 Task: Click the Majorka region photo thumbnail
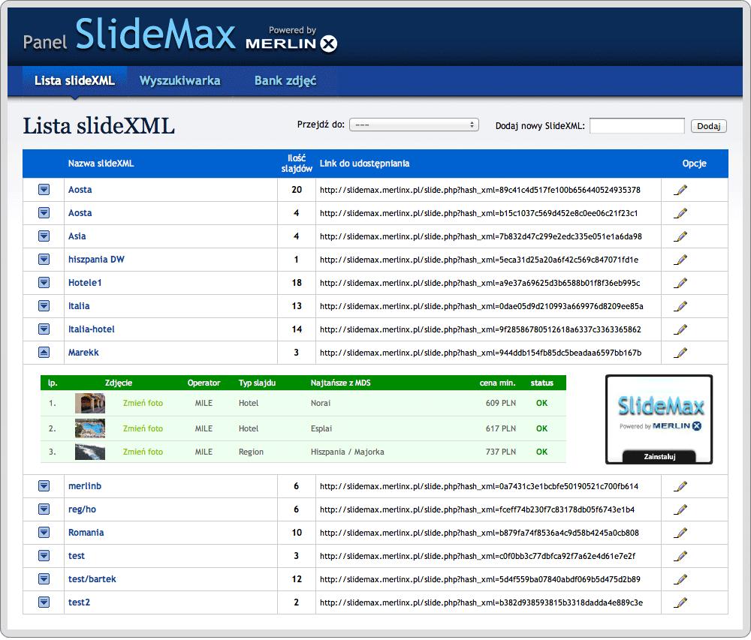90,452
